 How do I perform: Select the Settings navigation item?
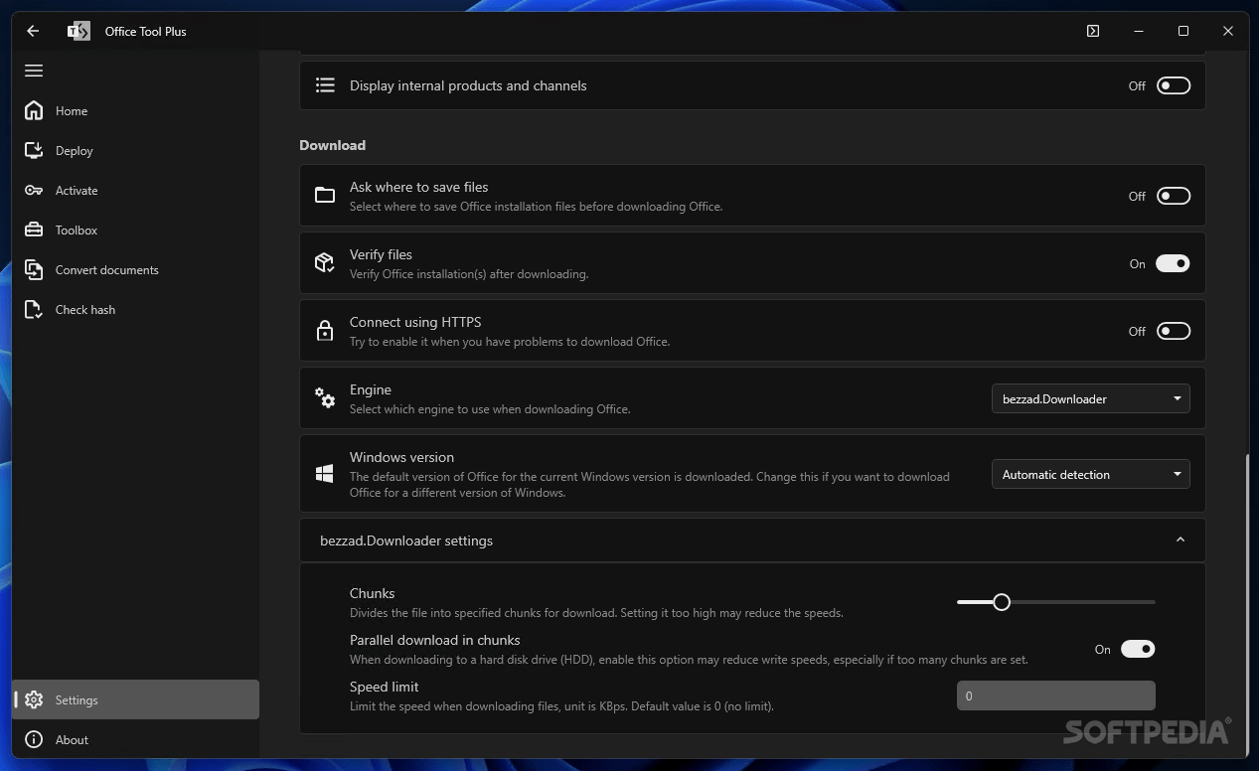[136, 699]
